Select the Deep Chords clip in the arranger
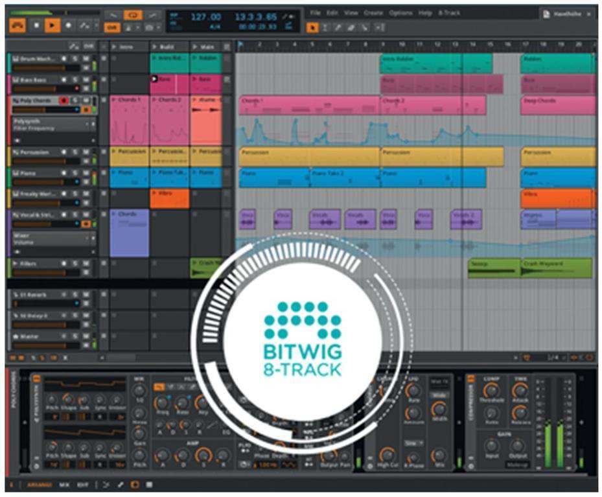 point(558,106)
